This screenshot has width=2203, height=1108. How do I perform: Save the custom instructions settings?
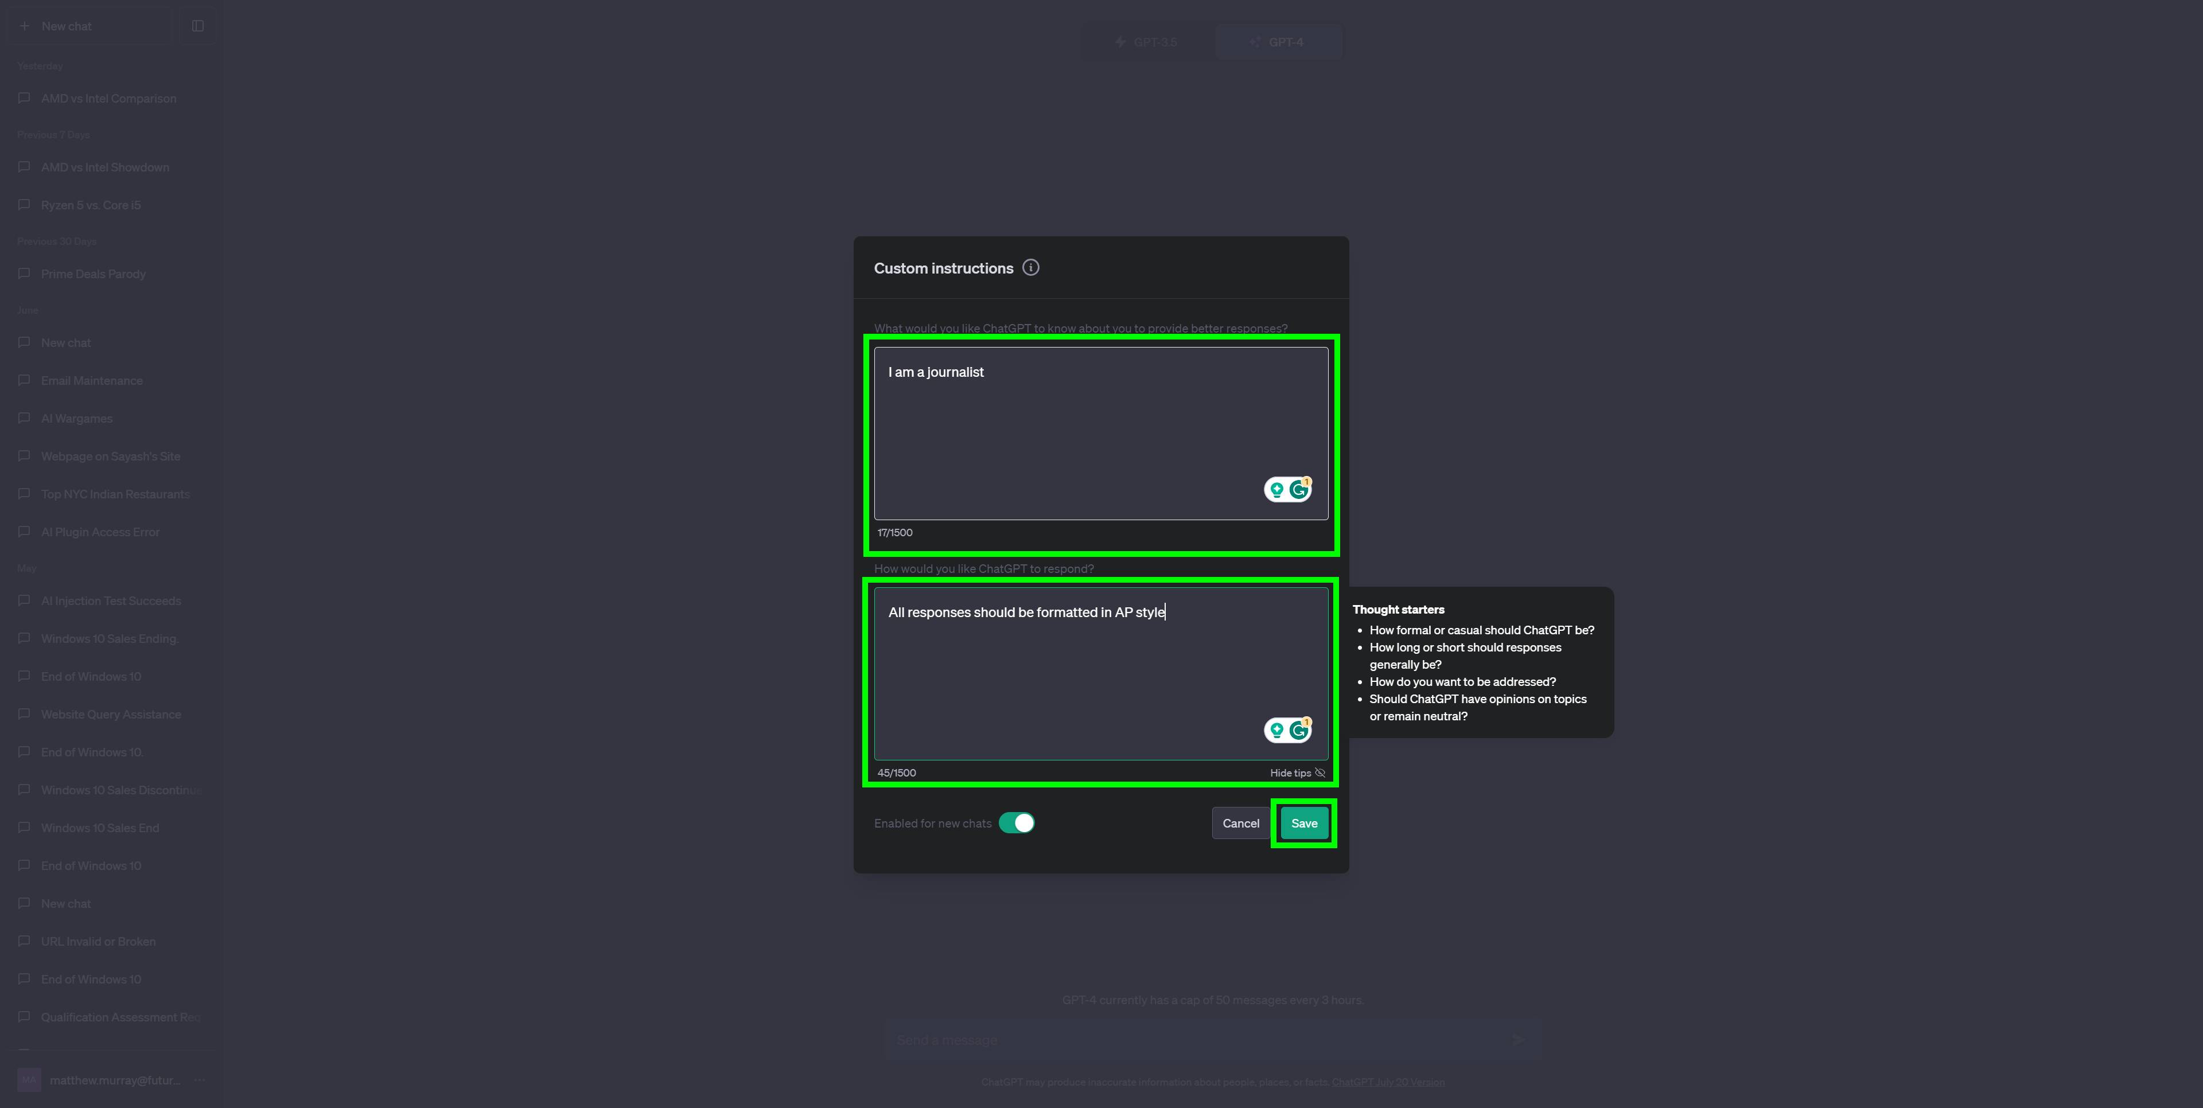1303,822
